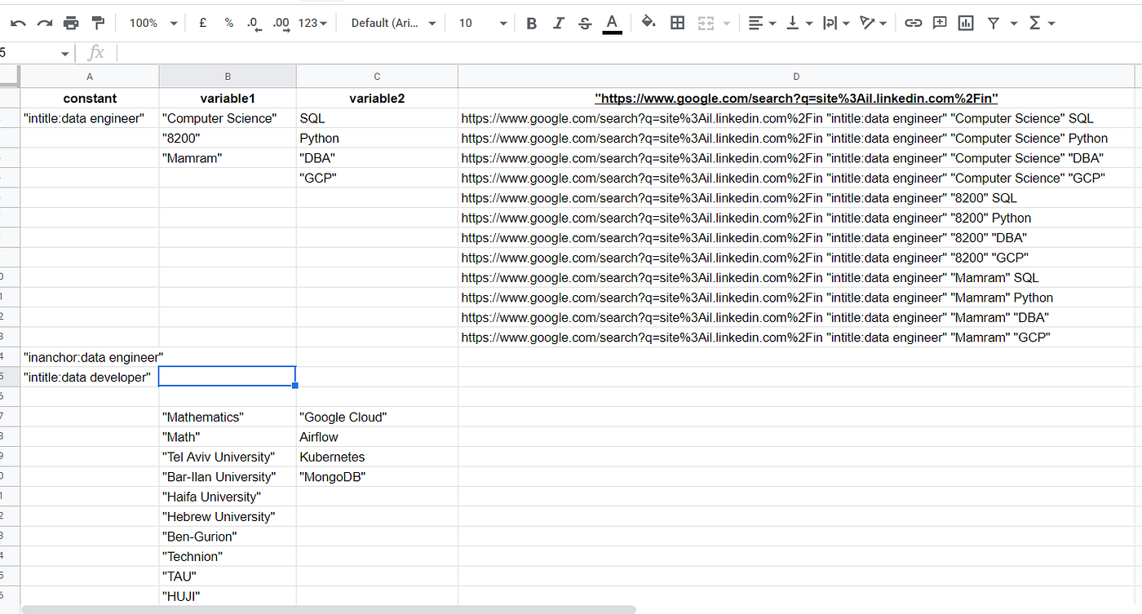Select the "Mathematics" cell
Screen dimensions: 1142x614
click(228, 417)
